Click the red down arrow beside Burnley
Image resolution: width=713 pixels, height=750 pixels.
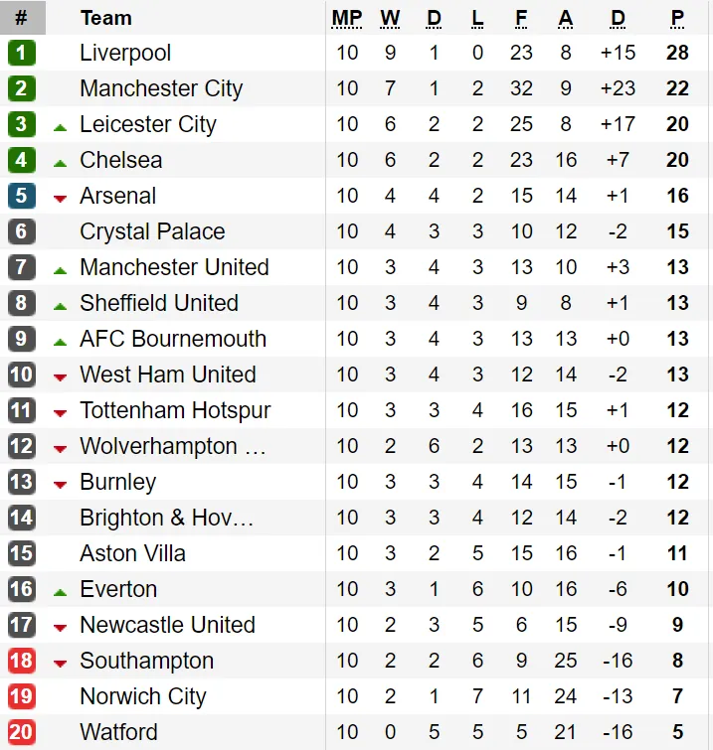click(x=60, y=485)
